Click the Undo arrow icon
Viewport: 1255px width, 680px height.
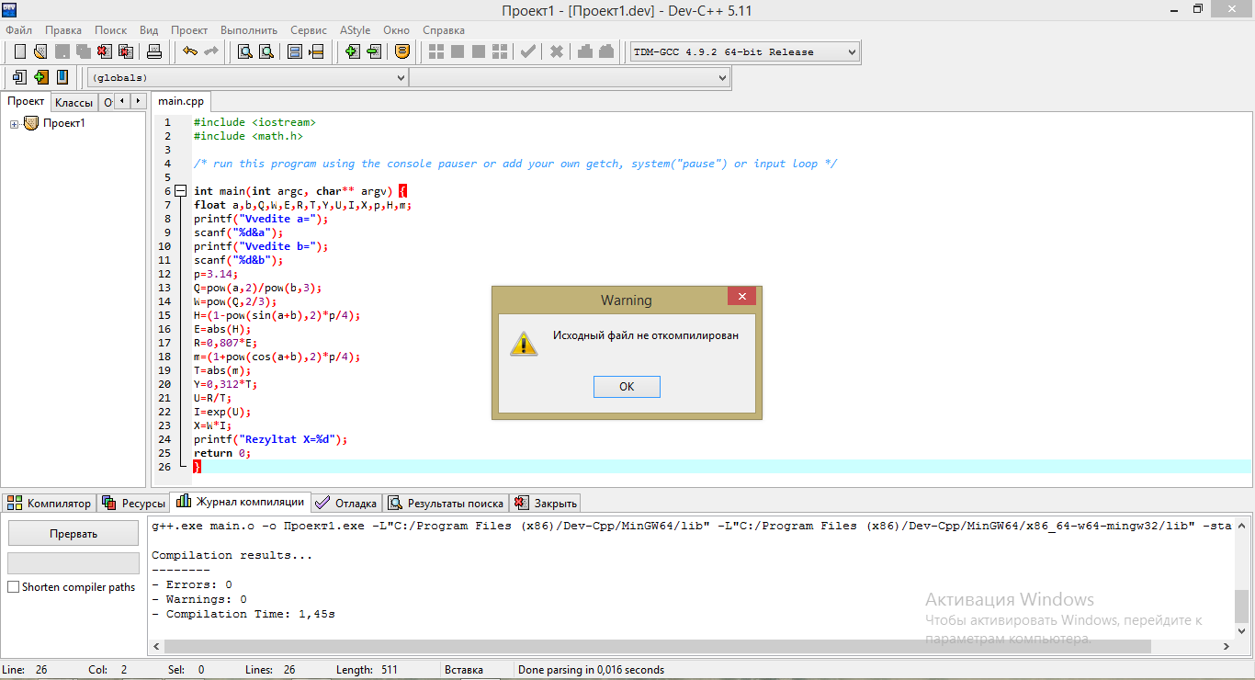189,51
